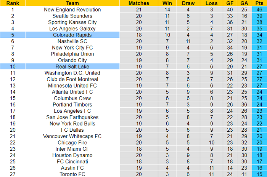Click the GA column header
This screenshot has height=177, width=267.
(244, 3)
